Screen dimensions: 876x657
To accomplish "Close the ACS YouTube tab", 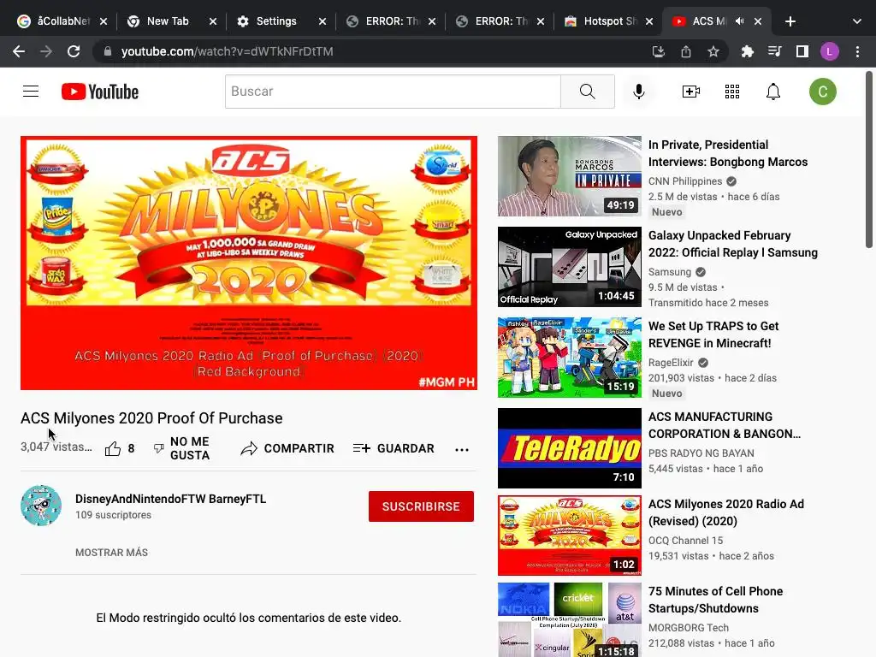I will (x=758, y=21).
